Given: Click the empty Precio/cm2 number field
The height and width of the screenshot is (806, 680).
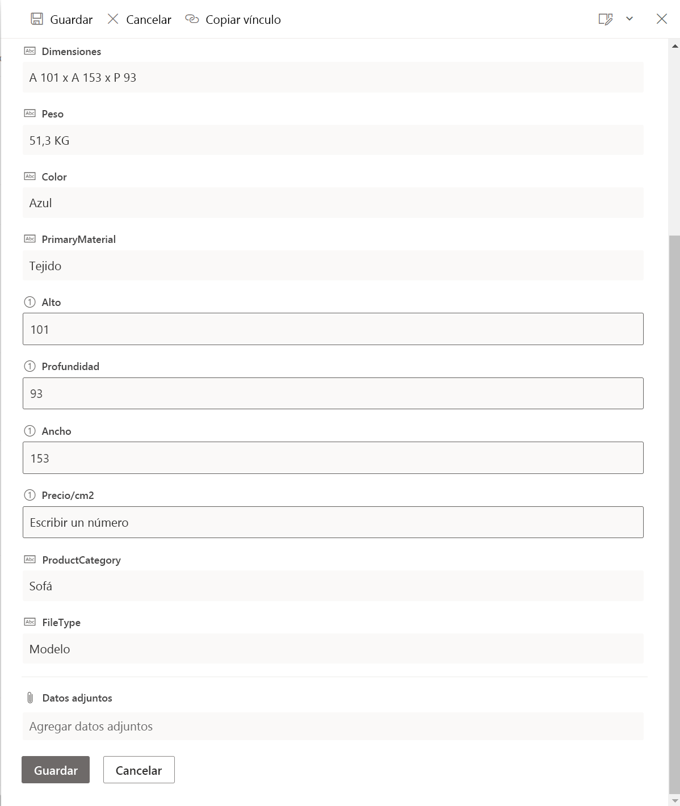Looking at the screenshot, I should click(x=333, y=522).
